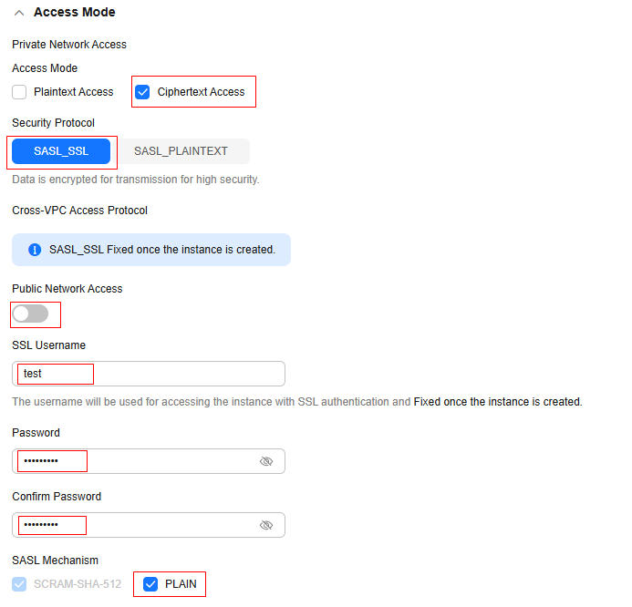Click the PLAIN label text

point(181,584)
